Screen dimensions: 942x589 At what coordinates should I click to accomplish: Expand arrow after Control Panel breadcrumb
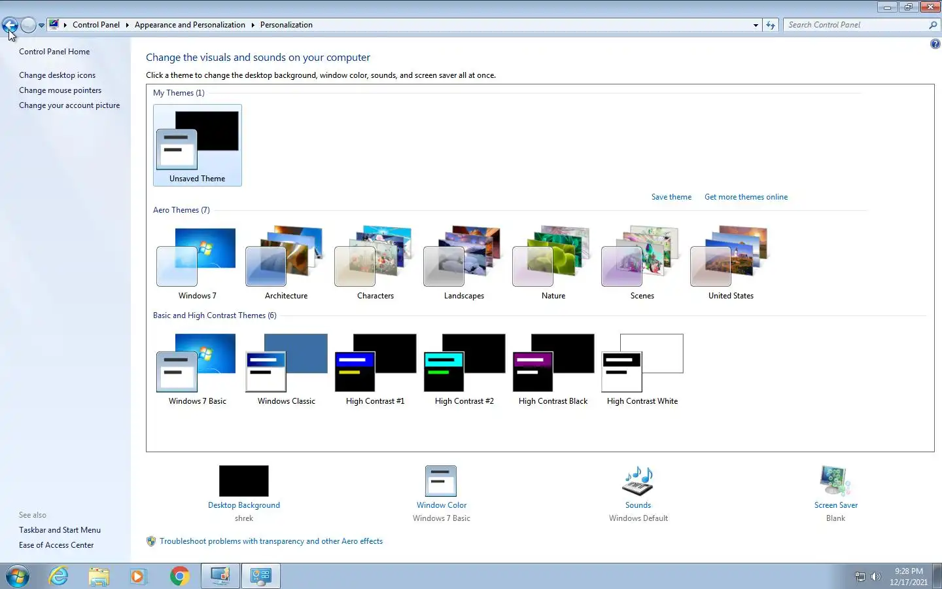[x=127, y=25]
